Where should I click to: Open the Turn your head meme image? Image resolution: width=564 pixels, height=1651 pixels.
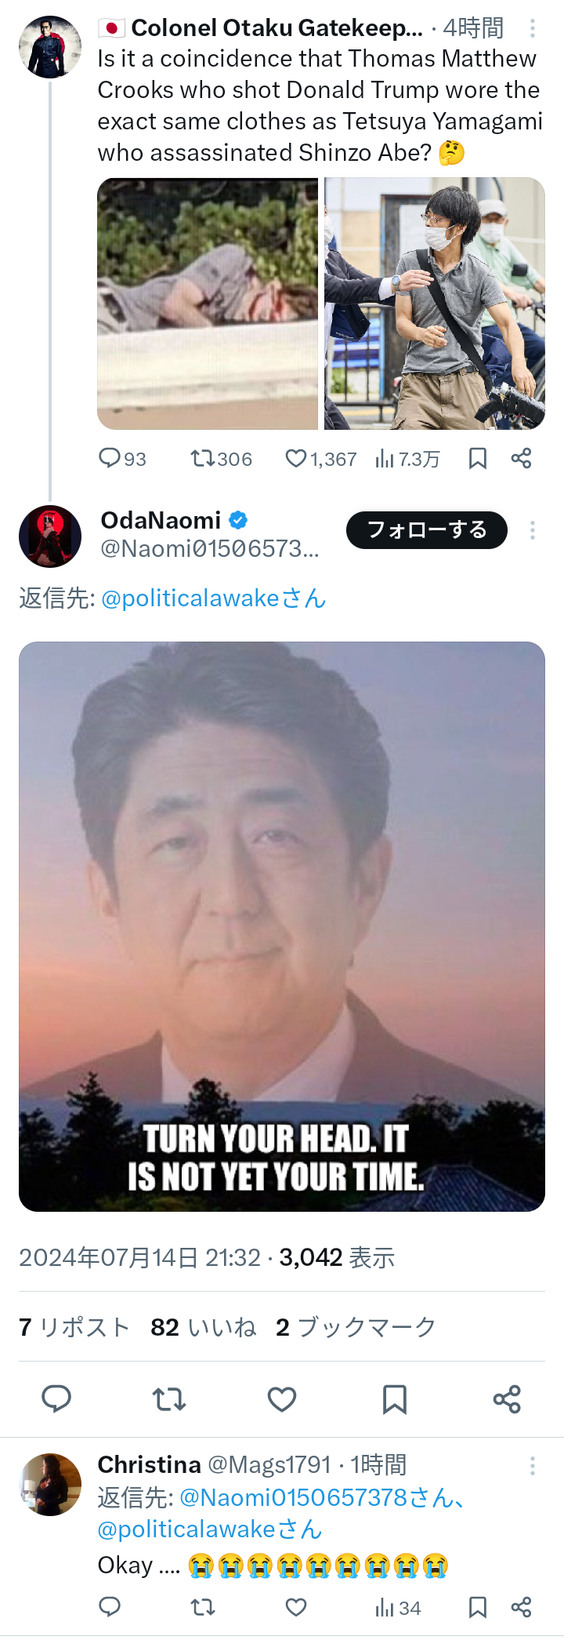282,926
